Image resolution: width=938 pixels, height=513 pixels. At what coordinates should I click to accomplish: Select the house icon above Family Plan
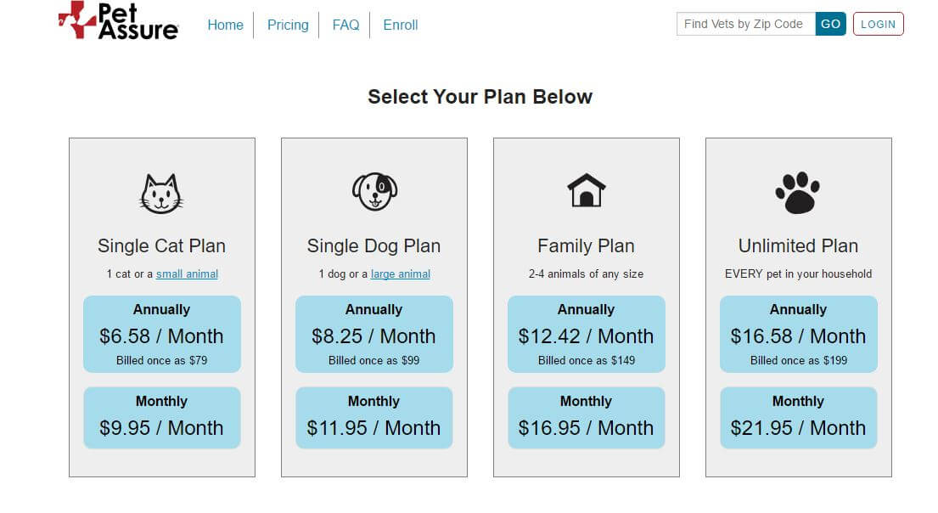(586, 189)
